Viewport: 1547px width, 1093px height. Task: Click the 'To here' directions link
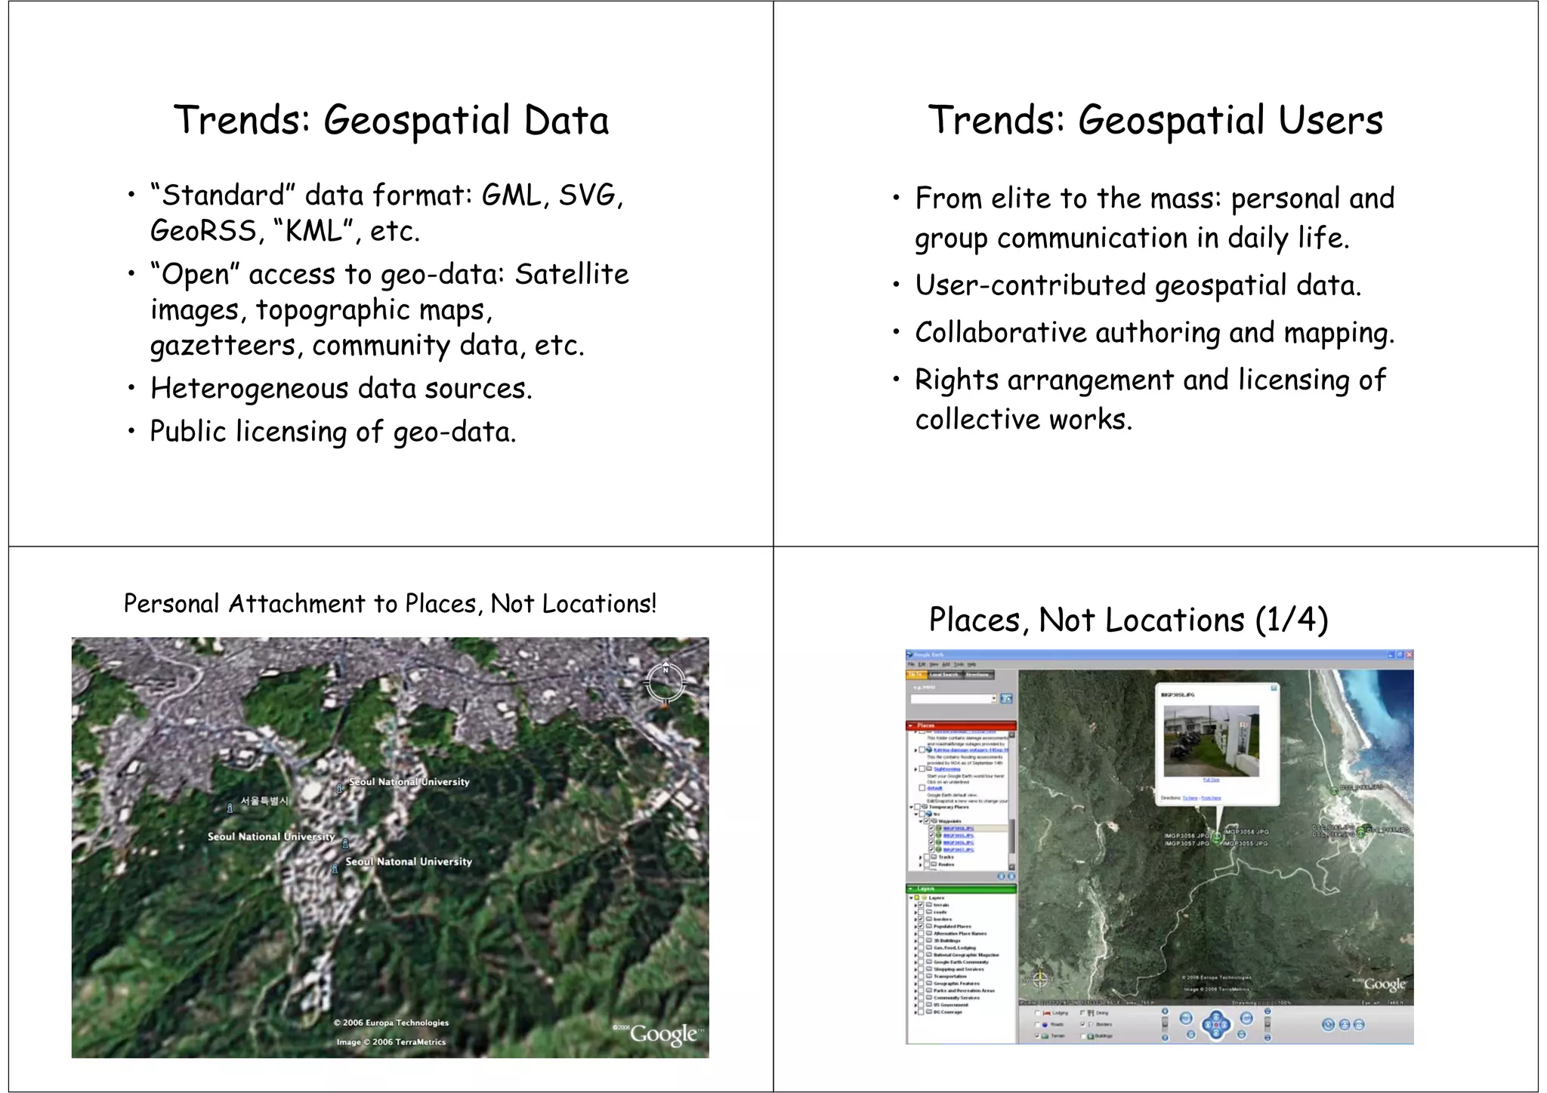(x=1190, y=798)
